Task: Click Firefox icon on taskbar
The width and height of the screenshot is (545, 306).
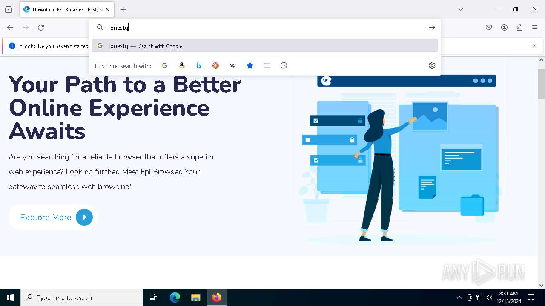Action: click(217, 297)
